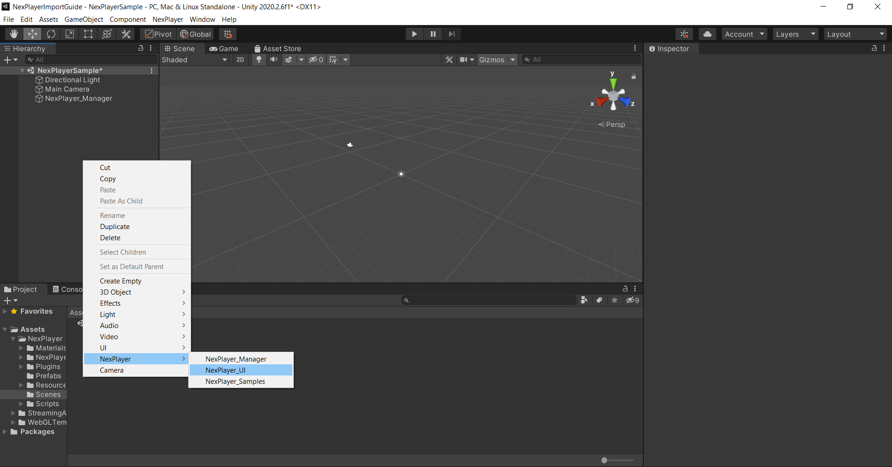Switch to the Asset Store tab

(x=278, y=48)
